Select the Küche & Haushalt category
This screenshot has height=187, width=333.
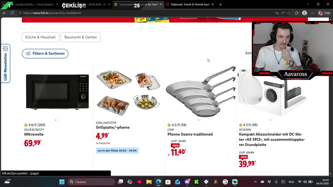coord(40,37)
